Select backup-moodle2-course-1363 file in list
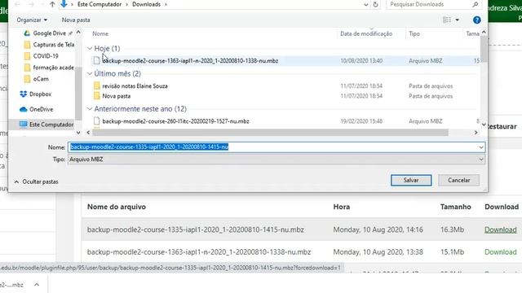Viewport: 522px width, 293px height. tap(190, 61)
